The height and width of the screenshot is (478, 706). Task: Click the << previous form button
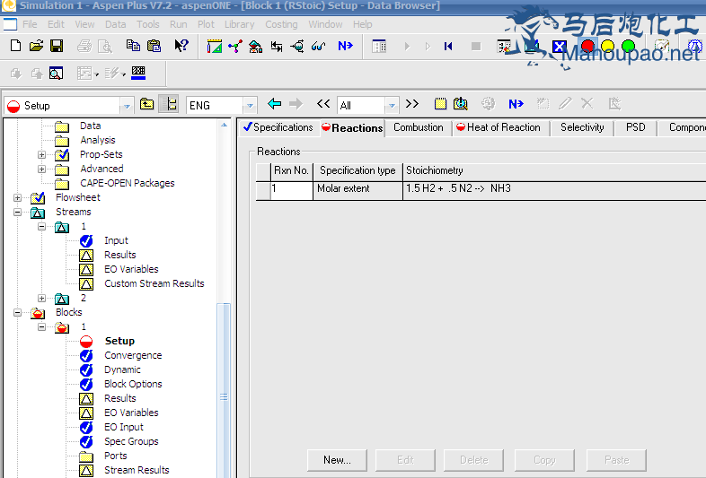pyautogui.click(x=323, y=104)
